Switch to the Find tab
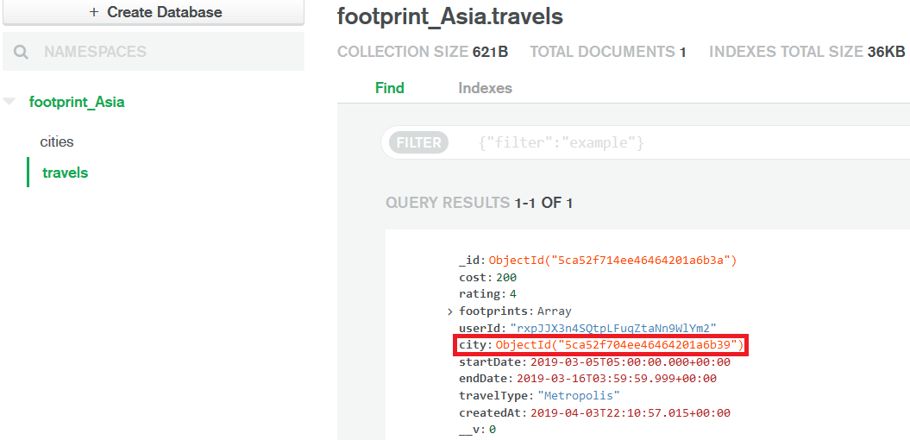This screenshot has width=910, height=440. click(x=389, y=88)
